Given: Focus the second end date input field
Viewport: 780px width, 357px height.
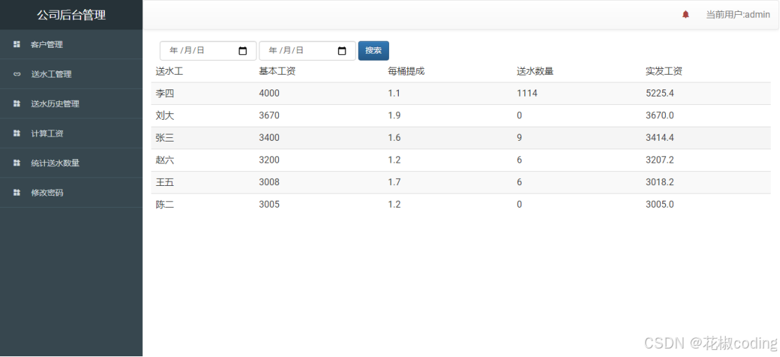Looking at the screenshot, I should tap(307, 51).
